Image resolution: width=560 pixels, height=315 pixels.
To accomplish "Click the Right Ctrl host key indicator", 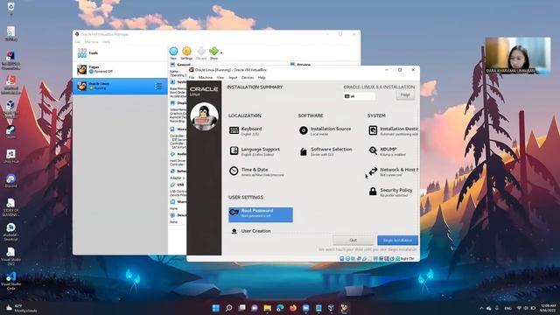I will pos(407,258).
